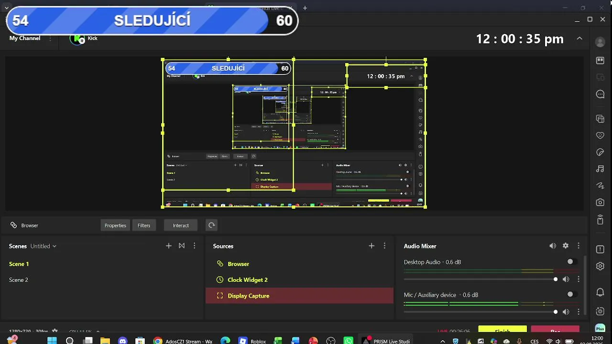
Task: Select the Browser source
Action: point(299,264)
